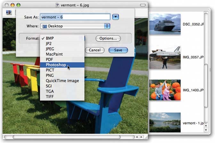Select Photoshop from the Format list
Screen dimensions: 215x143
(x=55, y=65)
